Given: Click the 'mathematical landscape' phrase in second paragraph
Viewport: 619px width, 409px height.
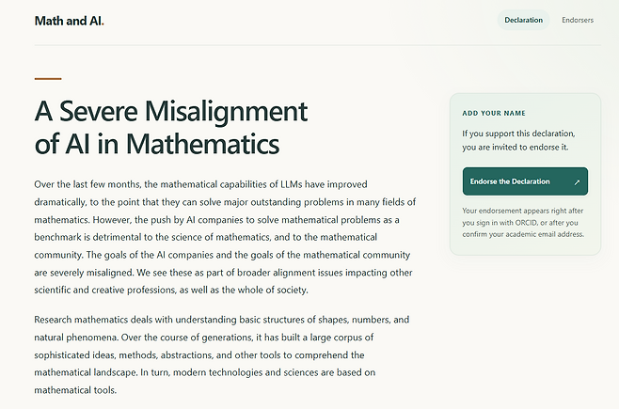Looking at the screenshot, I should tap(86, 372).
